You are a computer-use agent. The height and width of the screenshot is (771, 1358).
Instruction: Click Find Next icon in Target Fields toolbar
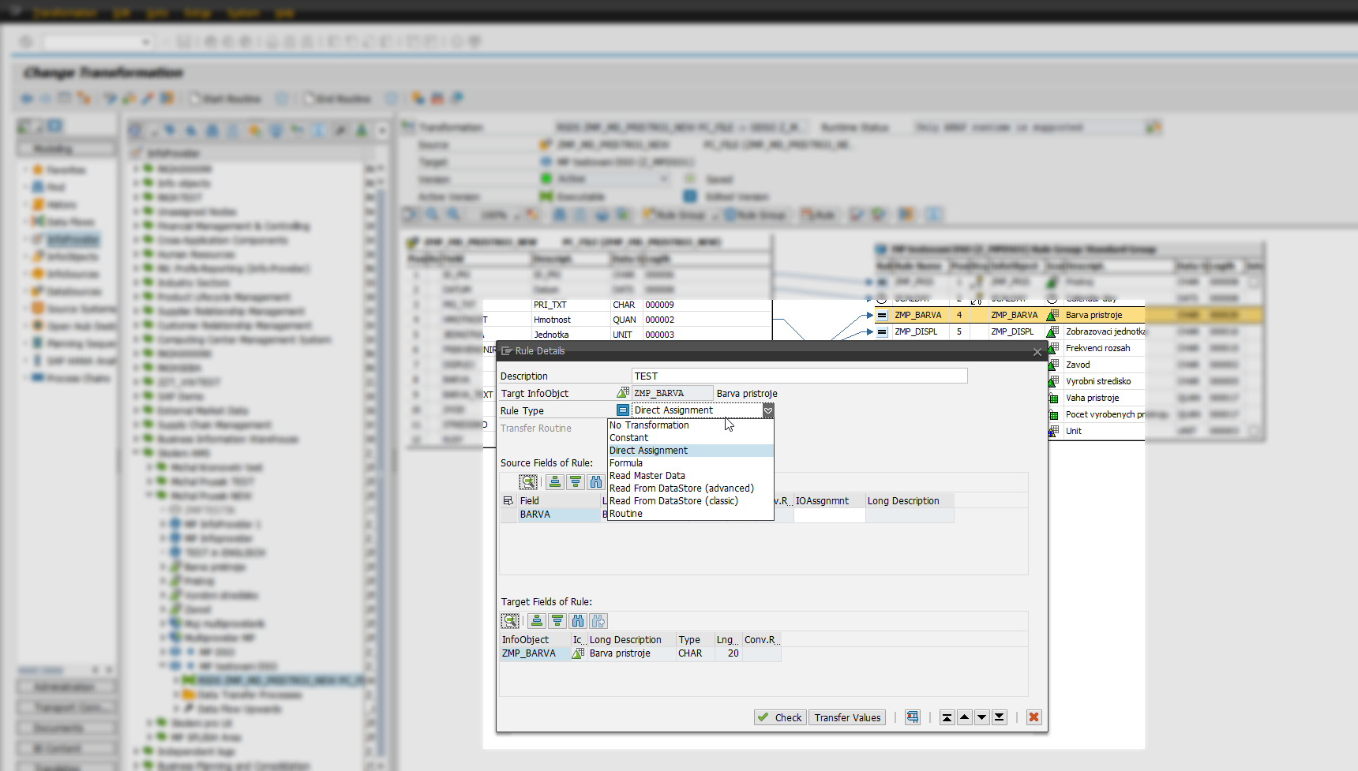(598, 621)
